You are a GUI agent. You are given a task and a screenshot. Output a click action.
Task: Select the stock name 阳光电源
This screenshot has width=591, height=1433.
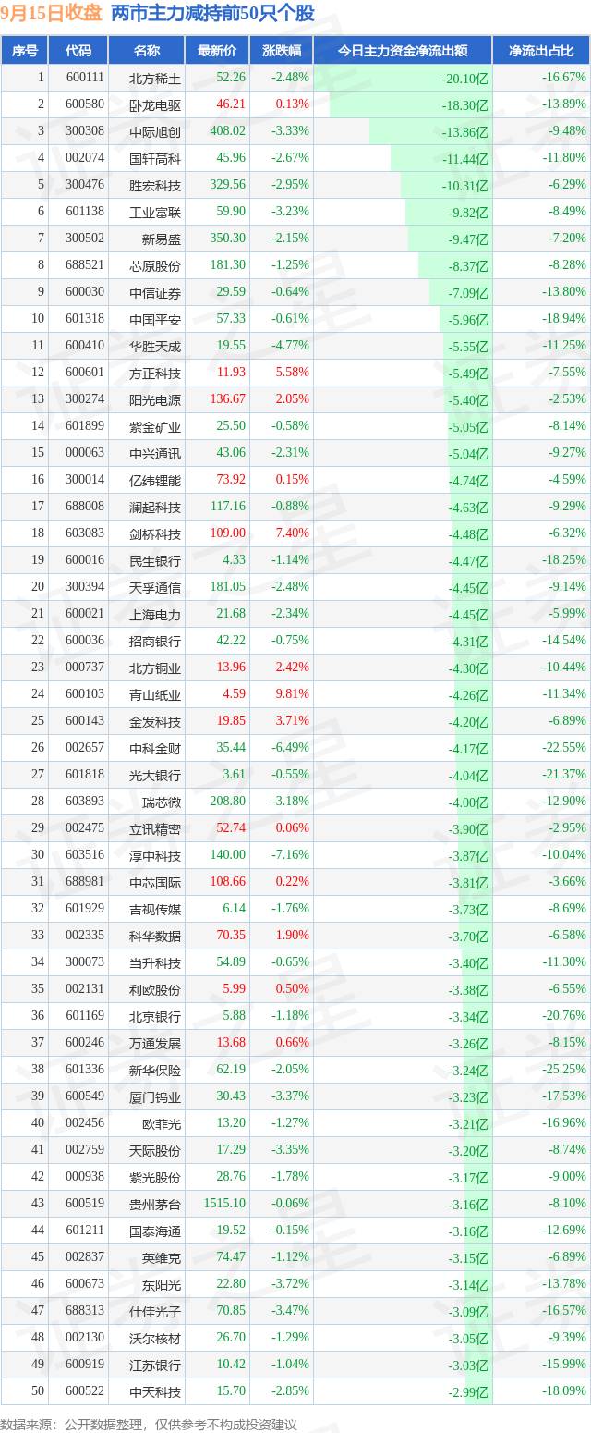click(x=155, y=399)
